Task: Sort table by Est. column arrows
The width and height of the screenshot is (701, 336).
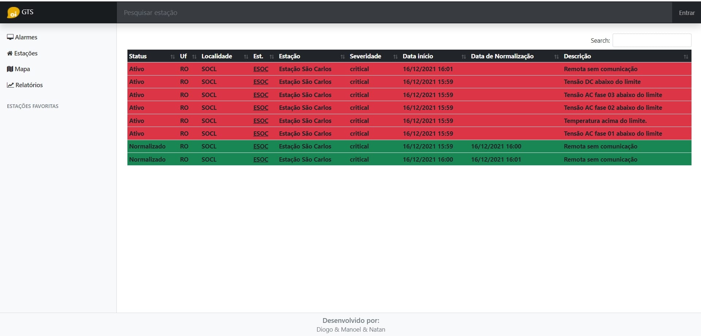Action: [x=272, y=57]
